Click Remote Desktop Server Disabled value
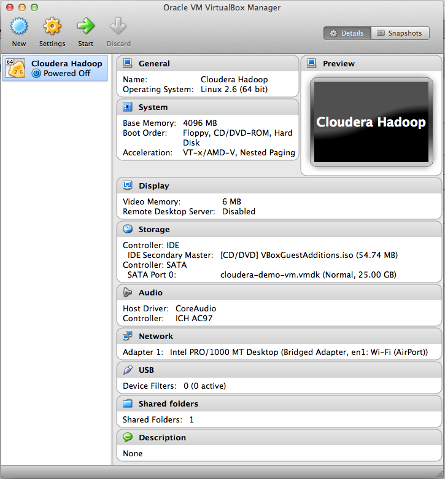 point(239,211)
